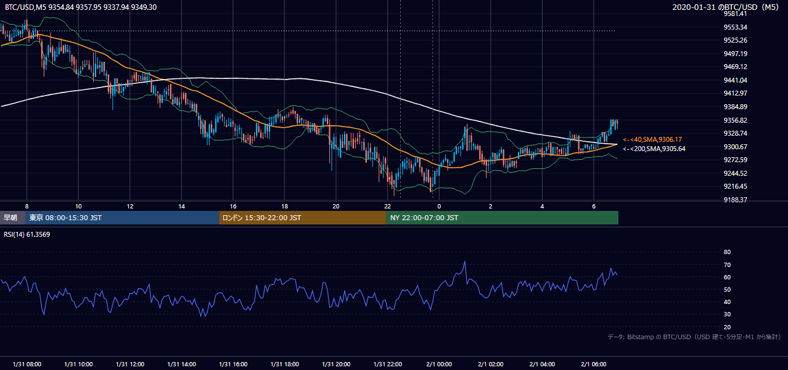
Task: Click price axis value 9497.19
Action: coord(736,54)
